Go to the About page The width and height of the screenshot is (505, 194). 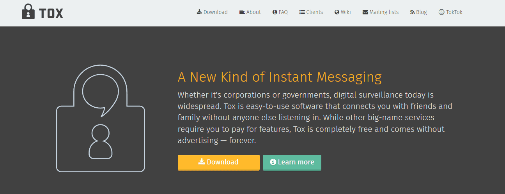pyautogui.click(x=250, y=12)
